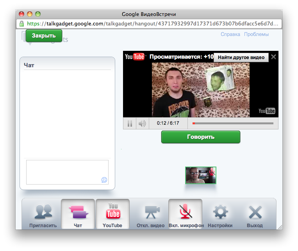Close the YouTube player with X

(x=273, y=57)
